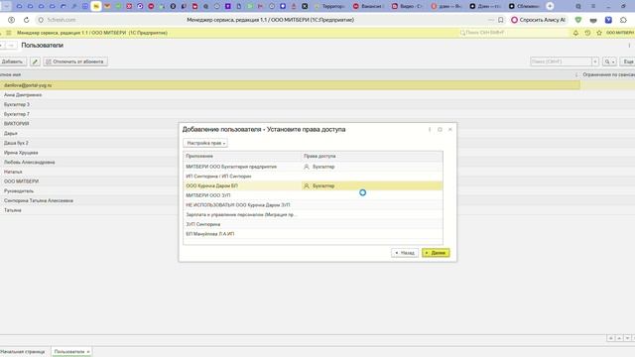Image resolution: width=635 pixels, height=357 pixels.
Task: Reload the browser page
Action: pos(27,20)
